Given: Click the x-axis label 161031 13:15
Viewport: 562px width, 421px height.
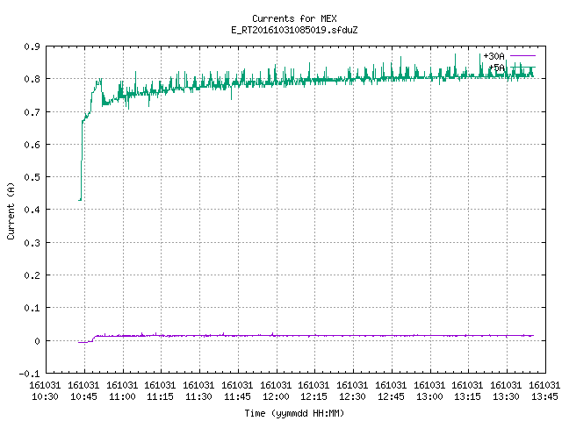Looking at the screenshot, I should 467,391.
